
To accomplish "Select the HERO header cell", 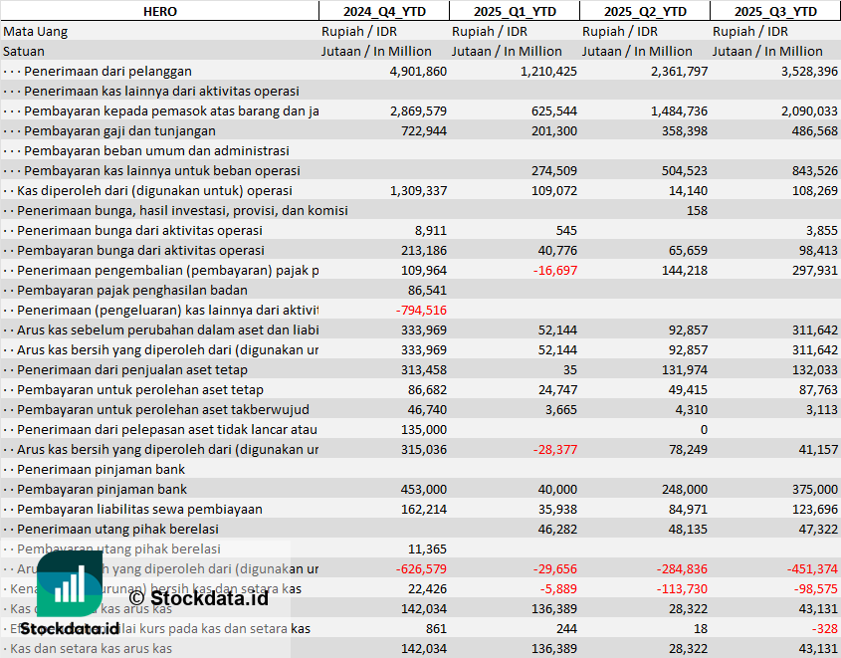I will coord(160,11).
